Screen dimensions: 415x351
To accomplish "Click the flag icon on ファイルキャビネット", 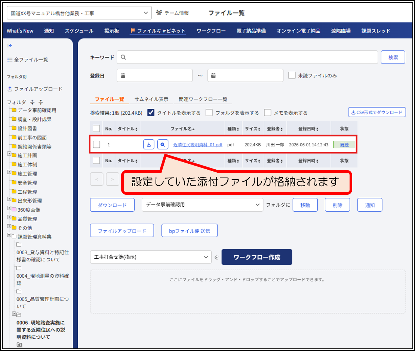I will click(x=133, y=30).
